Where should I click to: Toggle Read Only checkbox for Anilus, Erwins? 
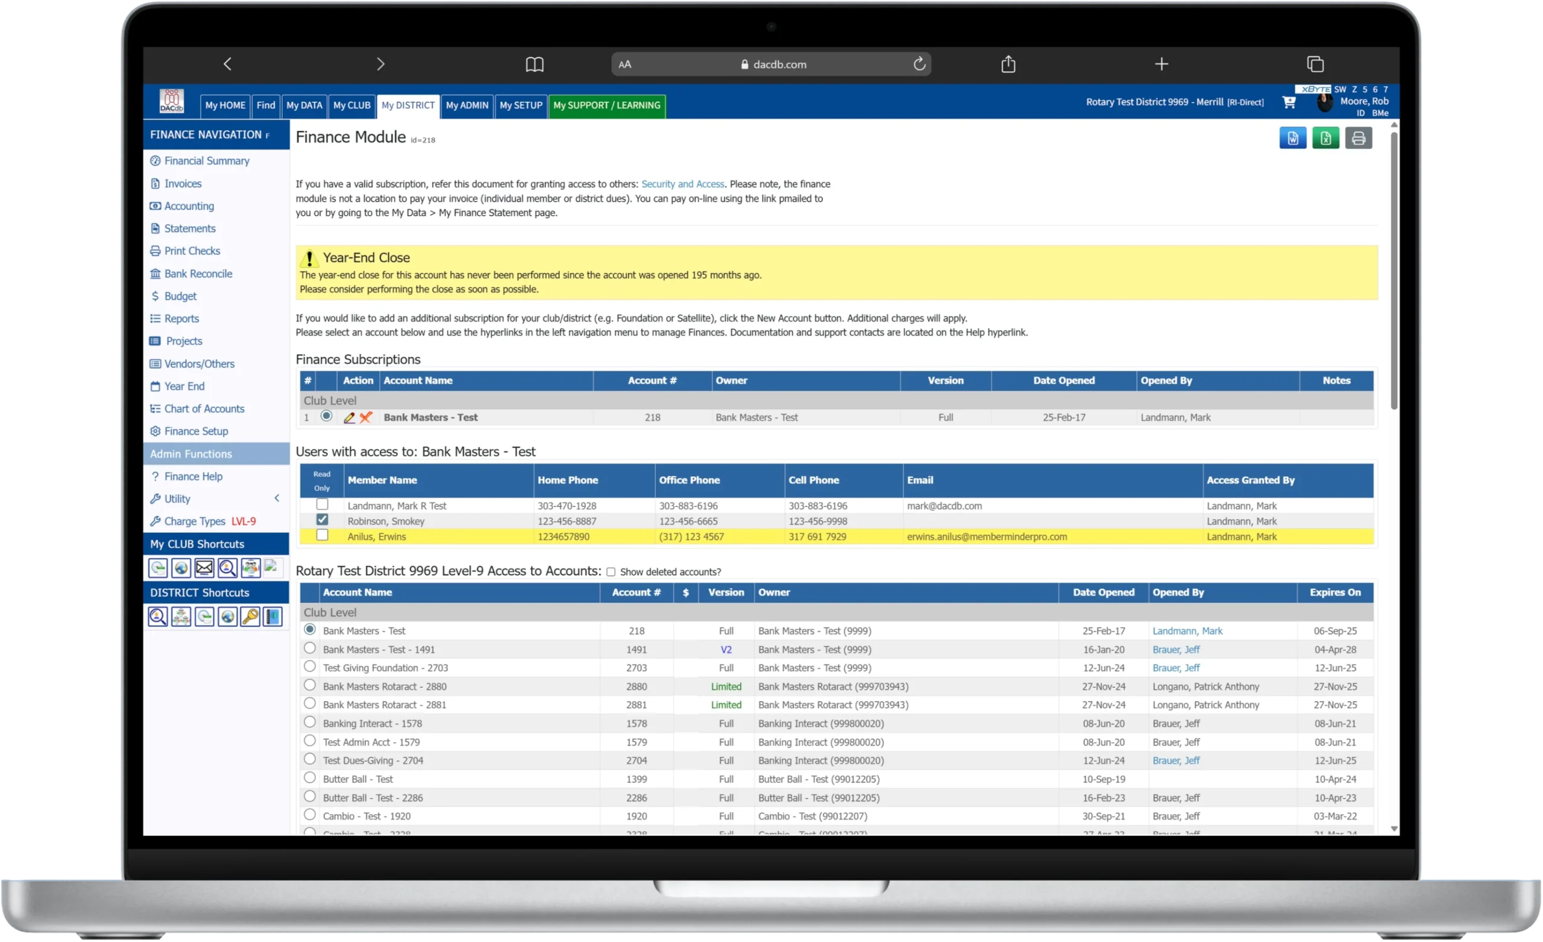322,536
